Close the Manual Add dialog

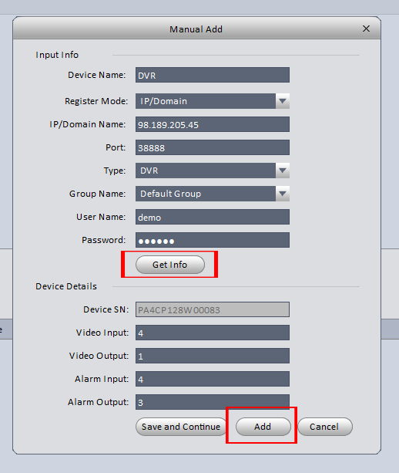(x=366, y=29)
